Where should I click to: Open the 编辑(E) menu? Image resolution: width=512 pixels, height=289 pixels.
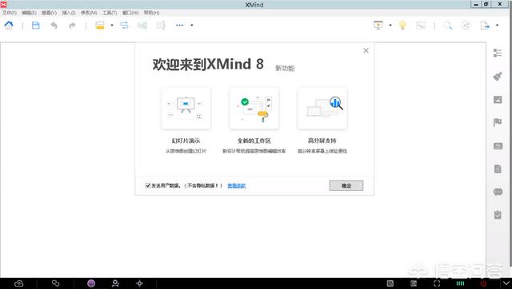(29, 13)
